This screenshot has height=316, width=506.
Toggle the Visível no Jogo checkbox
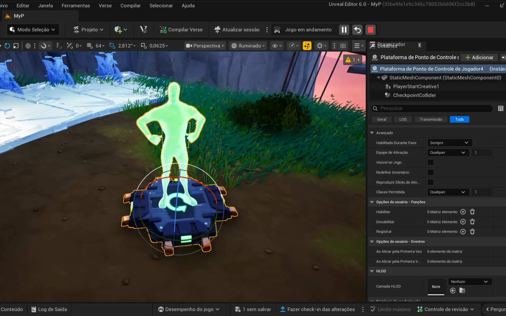pos(430,162)
